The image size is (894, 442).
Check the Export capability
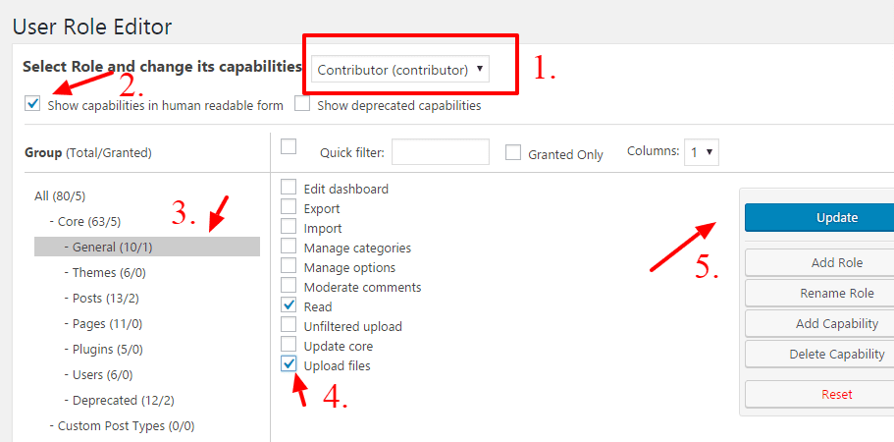coord(289,206)
